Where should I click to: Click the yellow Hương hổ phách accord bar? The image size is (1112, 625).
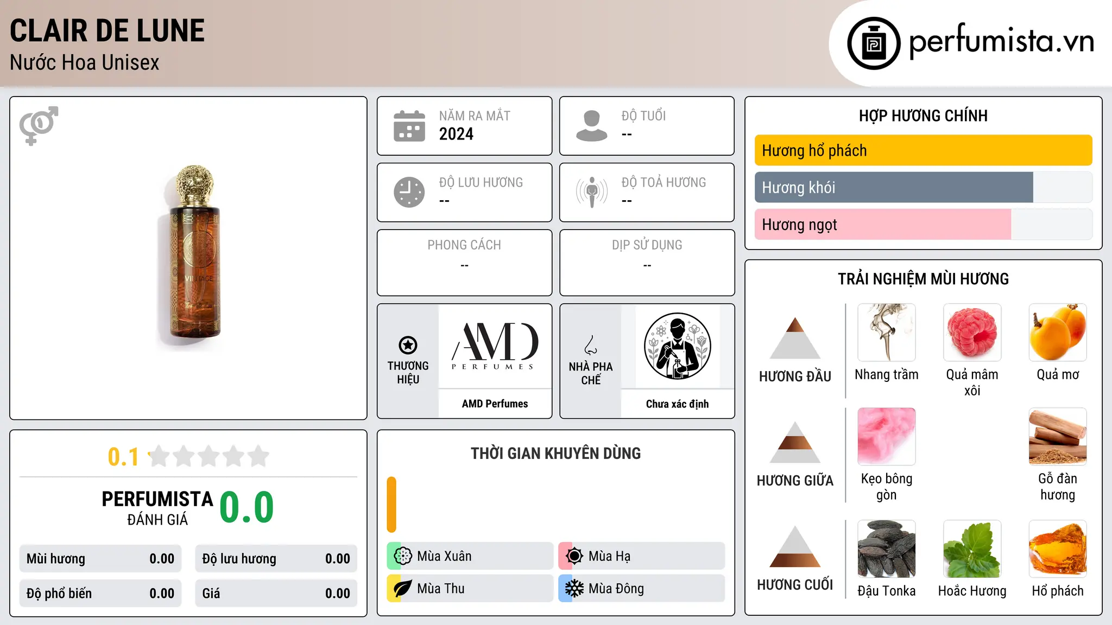923,150
